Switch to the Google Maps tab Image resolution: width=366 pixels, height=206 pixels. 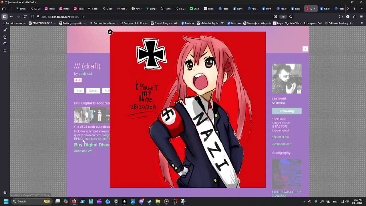point(108,9)
